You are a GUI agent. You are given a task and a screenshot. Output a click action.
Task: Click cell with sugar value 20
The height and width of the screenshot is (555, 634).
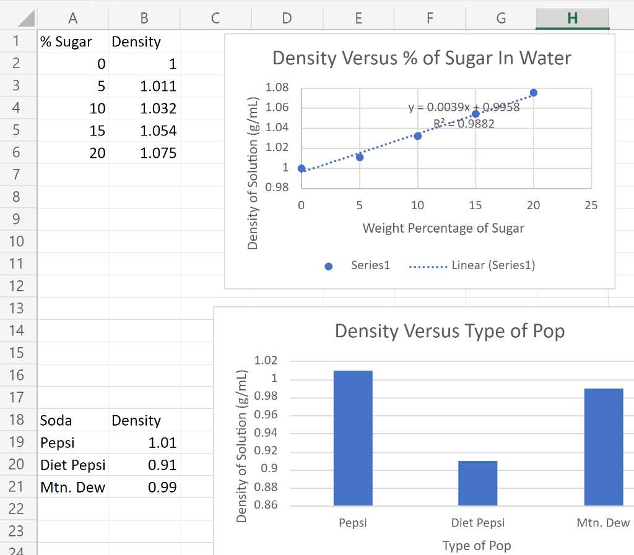[x=73, y=153]
